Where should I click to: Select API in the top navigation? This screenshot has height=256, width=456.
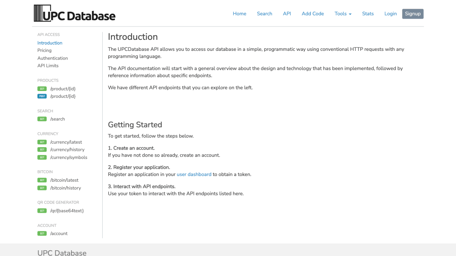pos(287,14)
